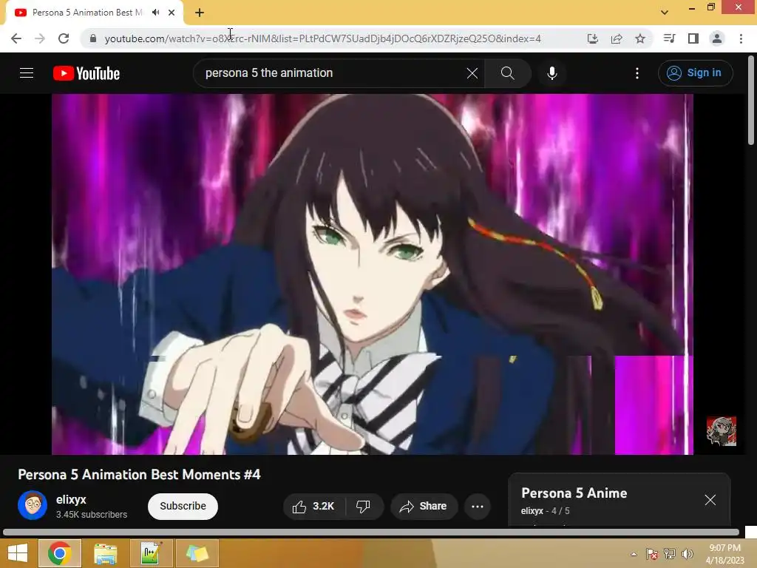
Task: Share this video
Action: (424, 506)
